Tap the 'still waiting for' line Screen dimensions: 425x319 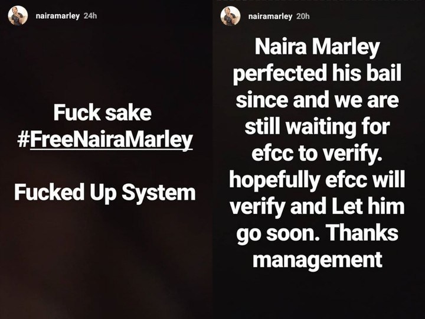tap(317, 127)
